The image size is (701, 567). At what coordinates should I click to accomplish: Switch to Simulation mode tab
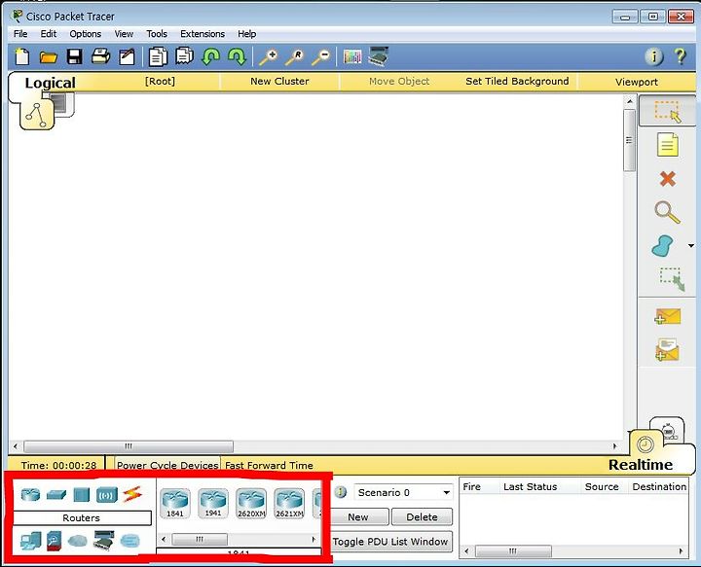tap(668, 432)
